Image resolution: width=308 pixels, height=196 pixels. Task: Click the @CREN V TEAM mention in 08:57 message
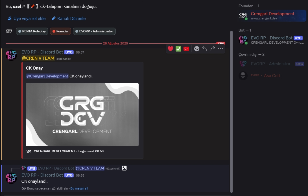38,58
